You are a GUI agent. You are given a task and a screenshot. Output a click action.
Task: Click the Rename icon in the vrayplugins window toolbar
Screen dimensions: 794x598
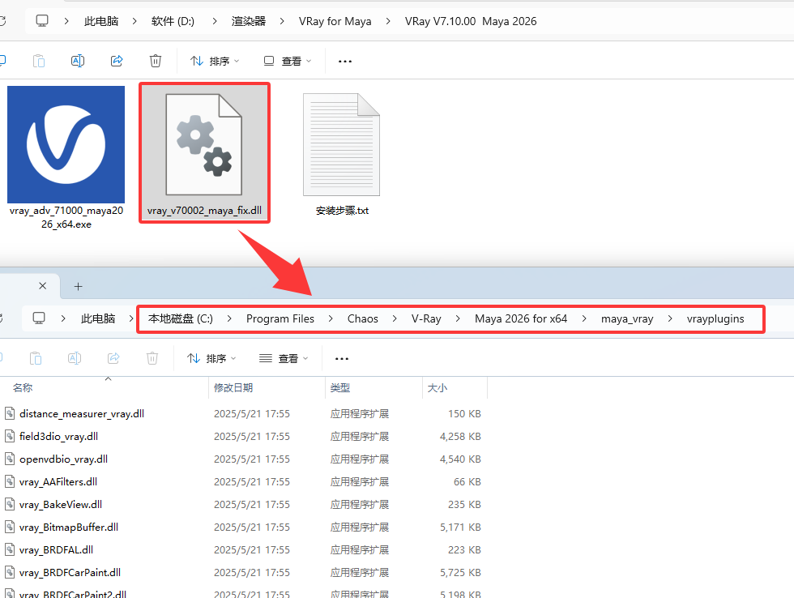click(x=75, y=358)
